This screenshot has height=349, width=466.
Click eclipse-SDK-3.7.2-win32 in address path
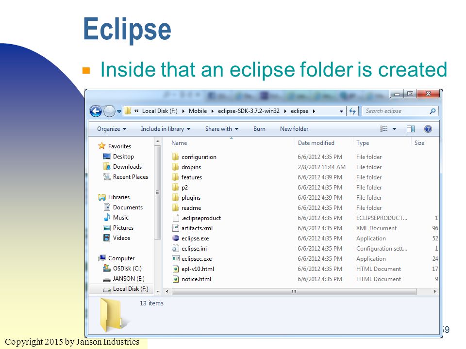pos(249,111)
